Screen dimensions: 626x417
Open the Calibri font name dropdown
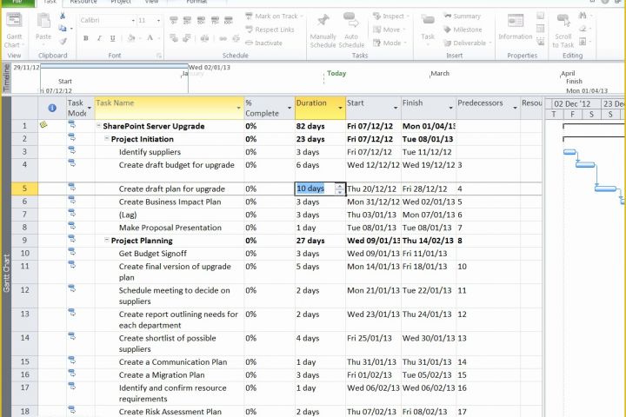point(133,20)
